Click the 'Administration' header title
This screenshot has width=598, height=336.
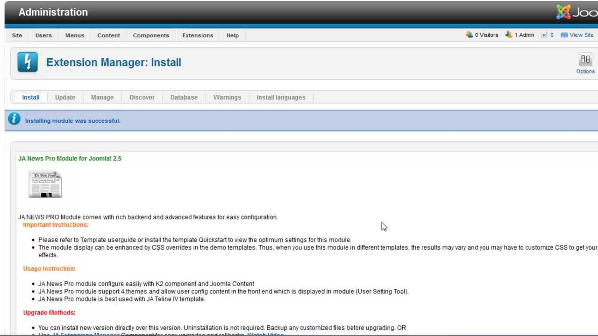(x=53, y=12)
